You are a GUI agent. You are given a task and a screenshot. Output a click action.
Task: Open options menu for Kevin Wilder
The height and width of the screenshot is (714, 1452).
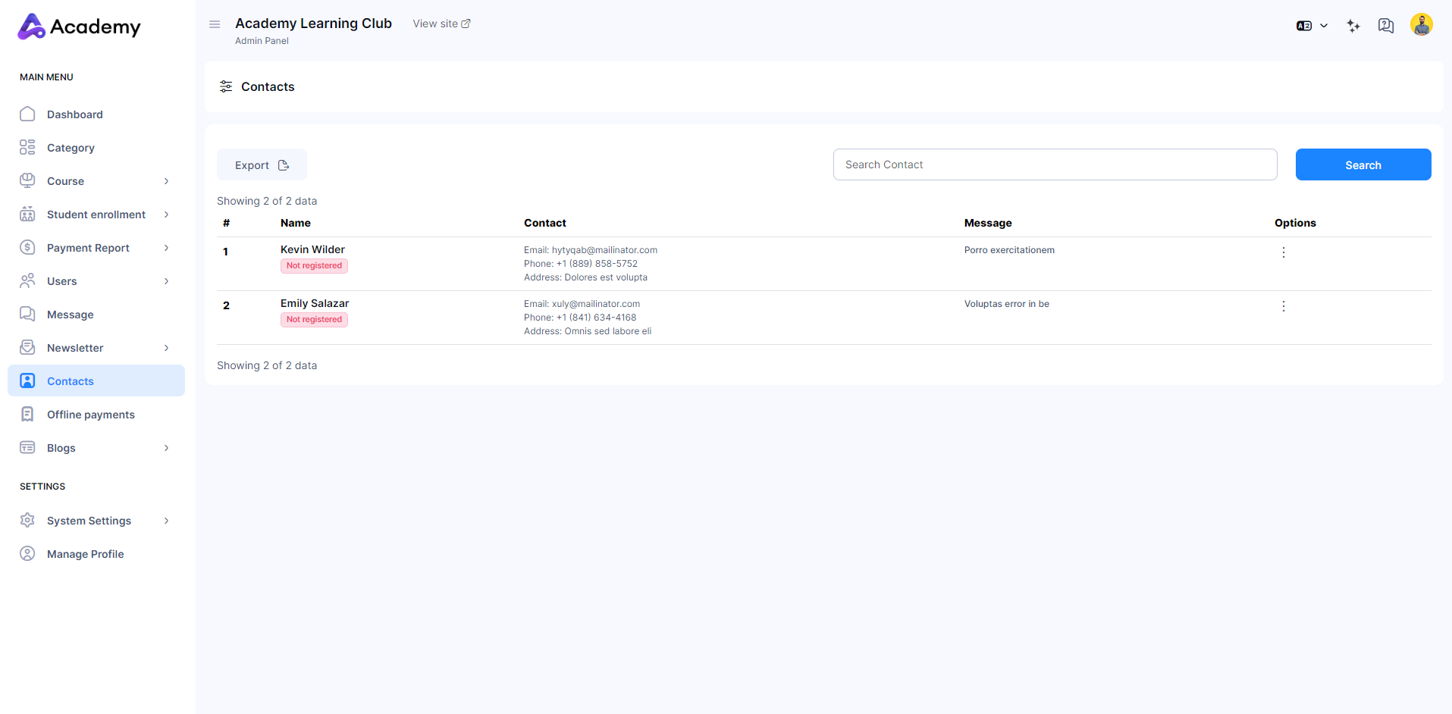[x=1283, y=252]
